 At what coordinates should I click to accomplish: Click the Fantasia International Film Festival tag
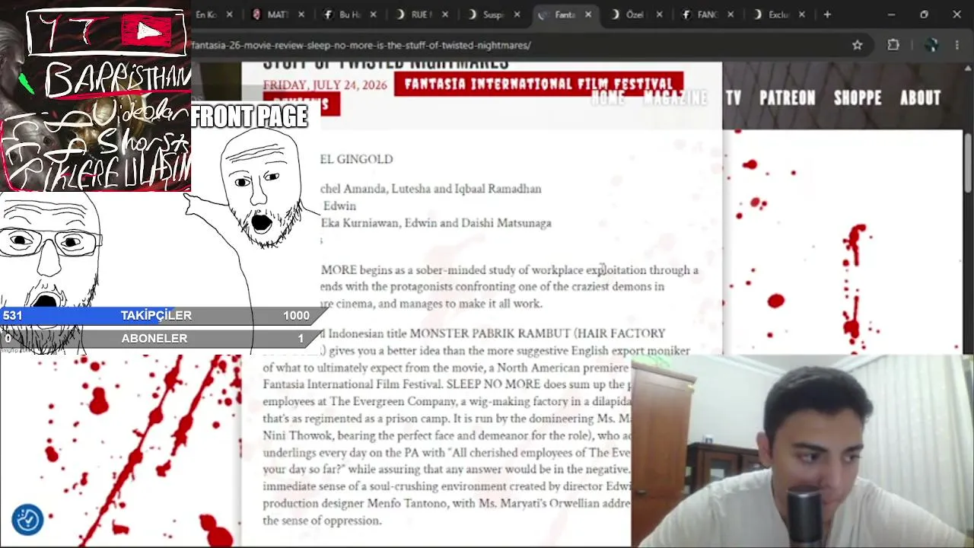point(539,84)
